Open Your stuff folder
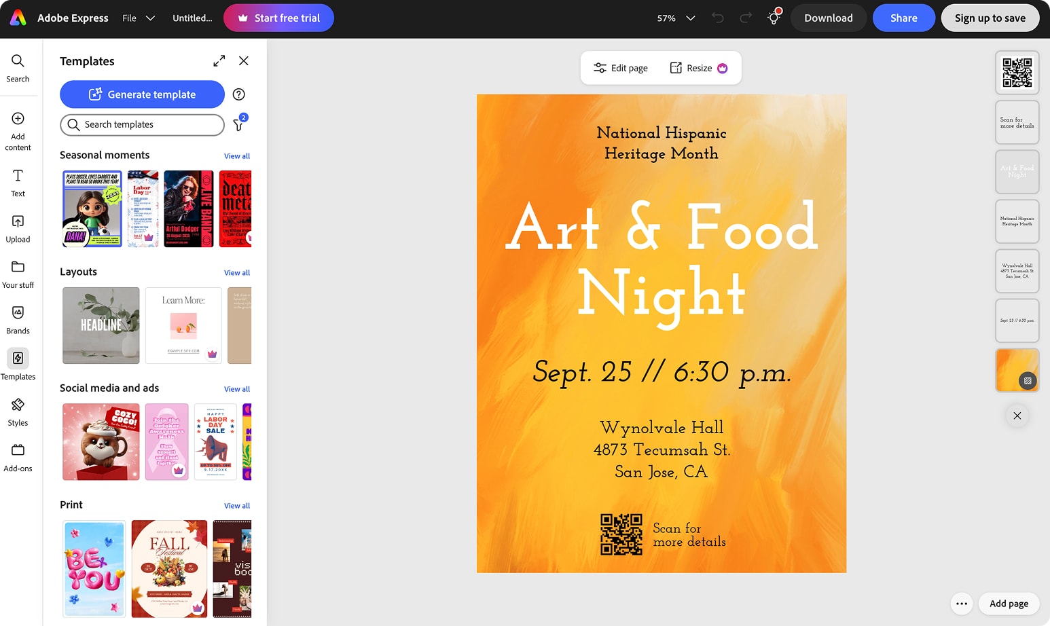 tap(18, 275)
